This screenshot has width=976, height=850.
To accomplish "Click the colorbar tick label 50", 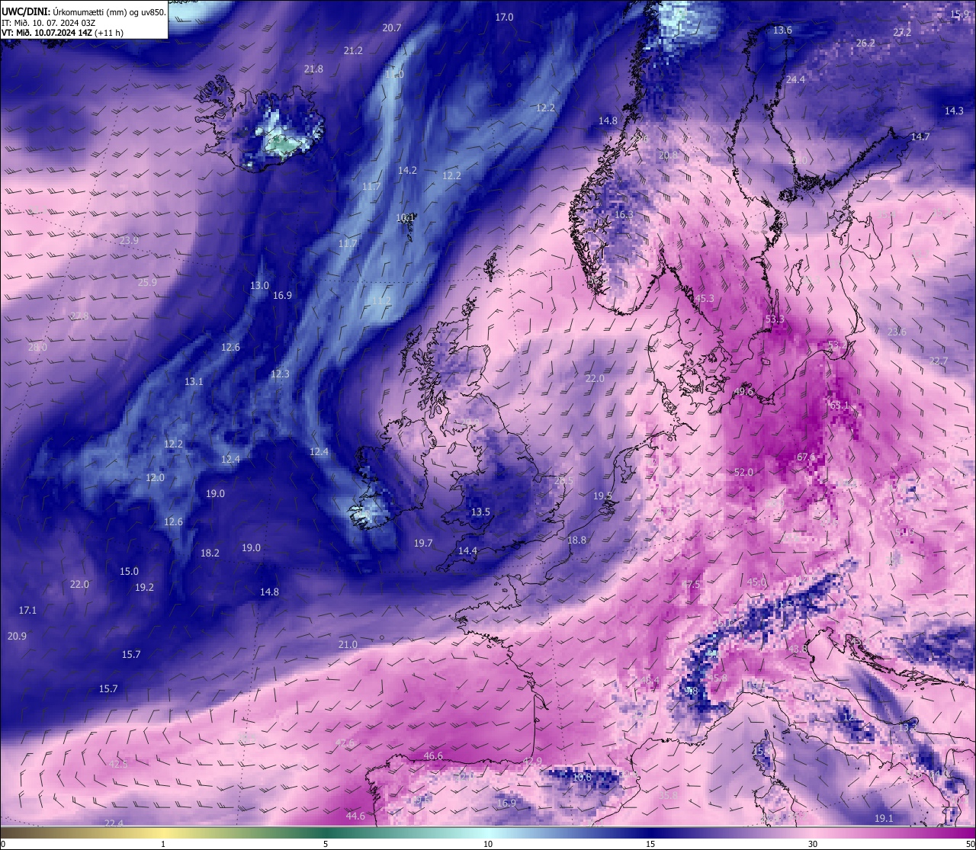I will 970,844.
